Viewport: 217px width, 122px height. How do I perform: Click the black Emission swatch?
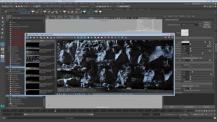[186, 44]
